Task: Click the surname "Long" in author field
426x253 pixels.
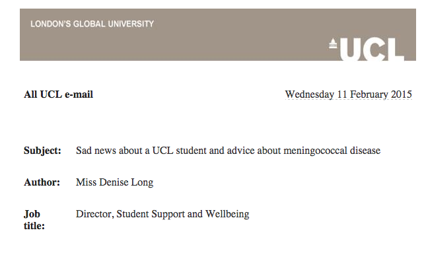Action: [x=142, y=182]
